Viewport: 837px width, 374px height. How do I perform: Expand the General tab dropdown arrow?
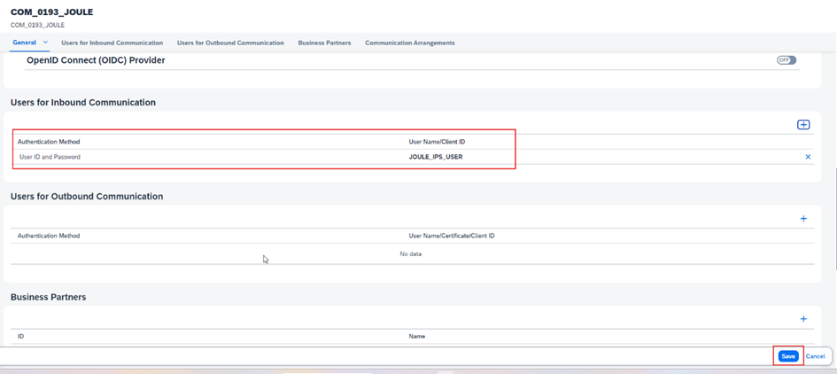[x=46, y=43]
